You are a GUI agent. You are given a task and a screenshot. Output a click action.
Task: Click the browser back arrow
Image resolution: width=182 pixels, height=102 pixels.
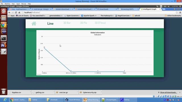pos(9,12)
